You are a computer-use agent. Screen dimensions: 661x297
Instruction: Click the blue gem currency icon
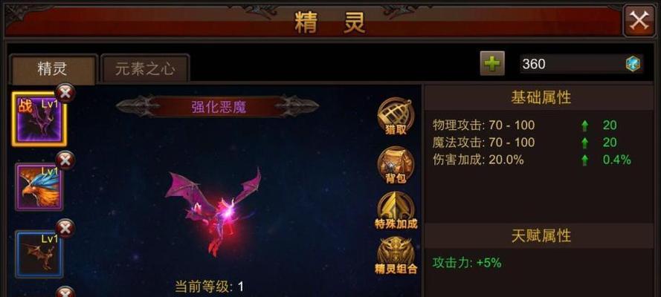(632, 64)
